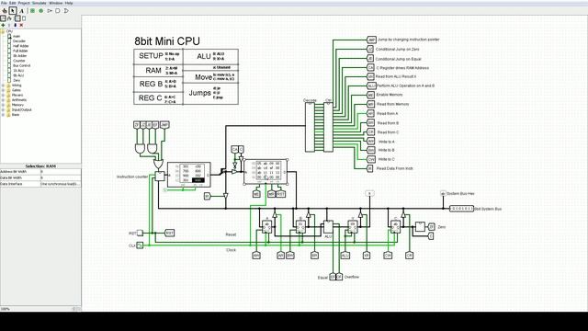This screenshot has width=588, height=331.
Task: Open the Window menu
Action: 56,3
